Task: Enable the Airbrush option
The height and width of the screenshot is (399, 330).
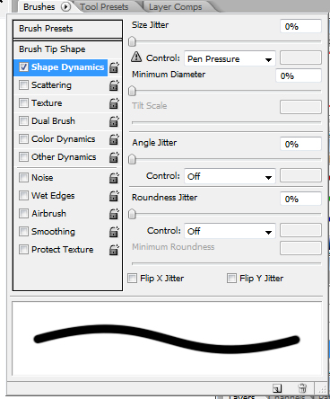Action: tap(23, 214)
